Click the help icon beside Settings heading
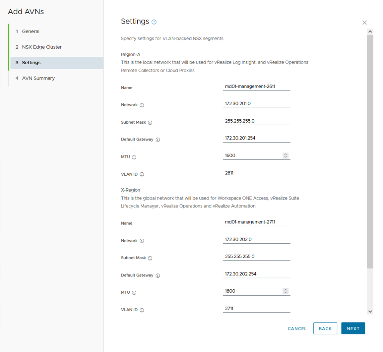 (x=154, y=22)
